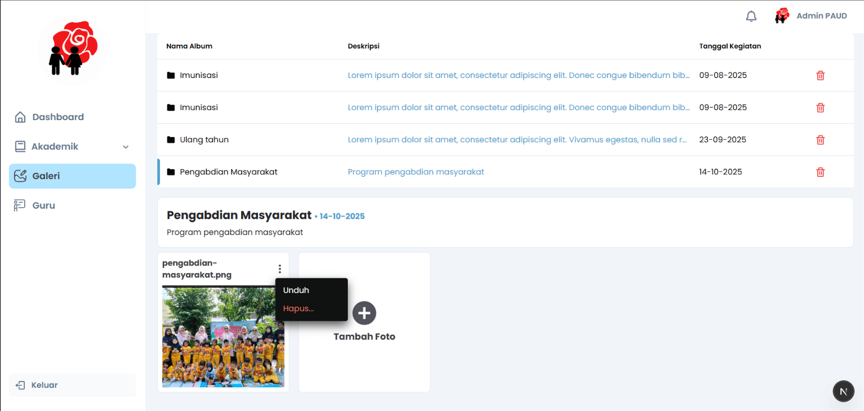Delete the Pengabdian Masyarakat album via trash icon
Screen dimensions: 864x411
click(820, 172)
